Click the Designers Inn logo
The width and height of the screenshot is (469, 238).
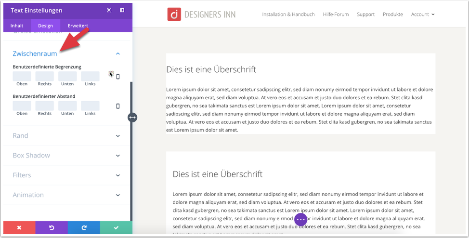pos(202,14)
